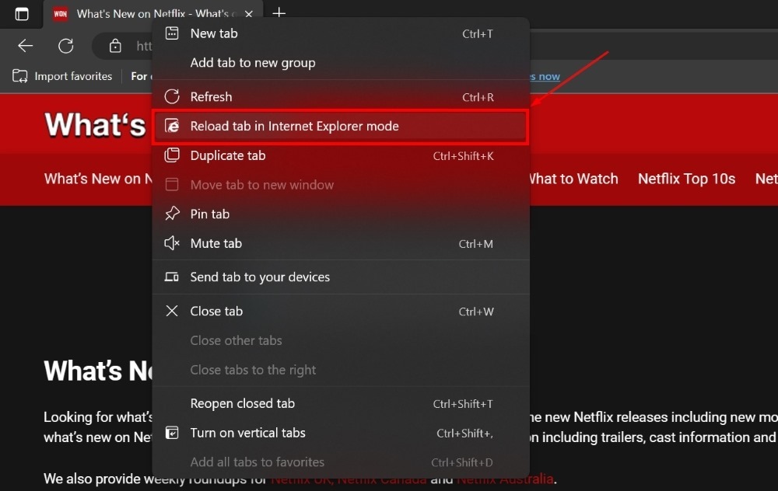Viewport: 778px width, 491px height.
Task: Select Reload tab in Internet Explorer mode
Action: point(296,125)
